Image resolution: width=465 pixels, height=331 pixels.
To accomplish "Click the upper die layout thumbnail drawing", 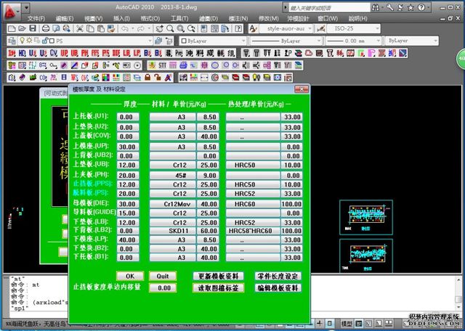I will [366, 217].
